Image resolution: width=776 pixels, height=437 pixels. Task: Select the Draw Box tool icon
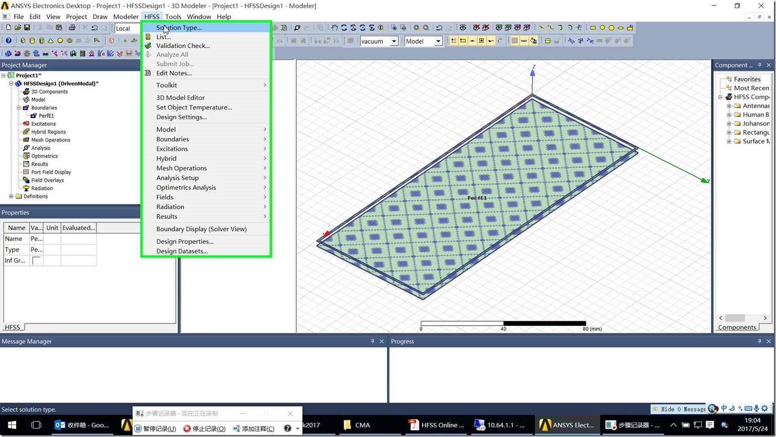(x=23, y=40)
